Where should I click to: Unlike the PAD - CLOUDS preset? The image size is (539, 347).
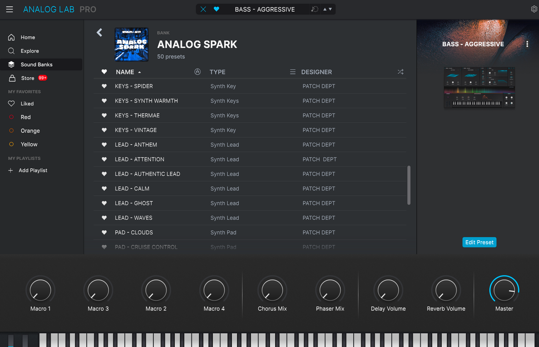(x=104, y=233)
